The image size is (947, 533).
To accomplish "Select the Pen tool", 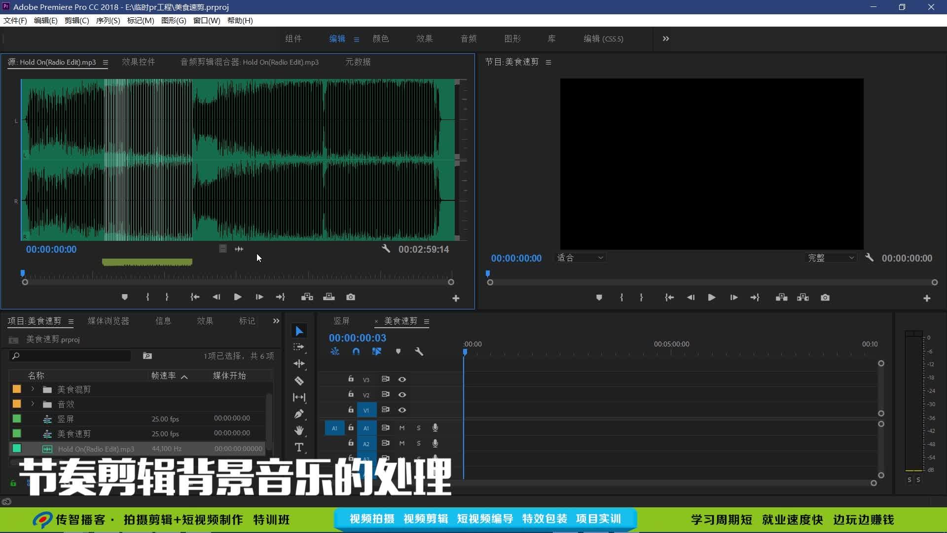I will point(299,414).
